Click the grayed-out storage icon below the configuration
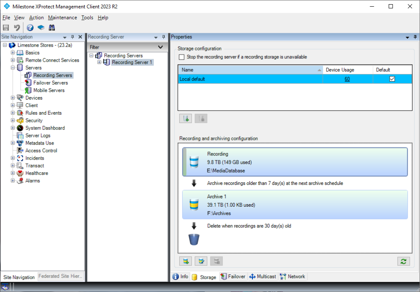 (x=217, y=261)
